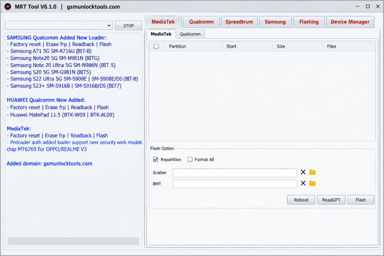Clear the Scatter file path with X icon
The height and width of the screenshot is (256, 384).
pyautogui.click(x=303, y=172)
